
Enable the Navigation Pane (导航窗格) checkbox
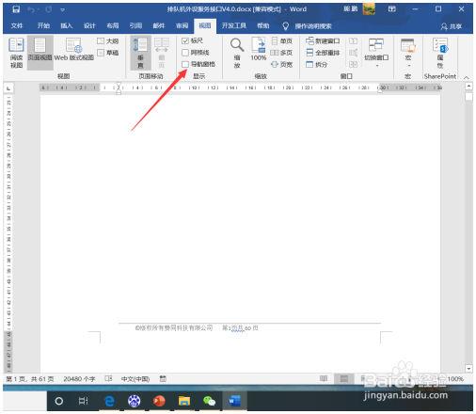tap(185, 64)
